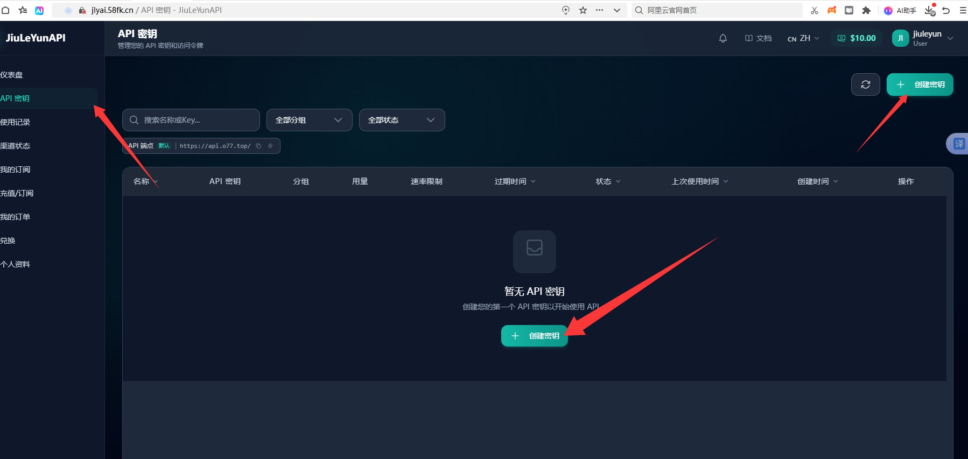Click the scissors screenshot icon
968x459 pixels.
click(815, 10)
